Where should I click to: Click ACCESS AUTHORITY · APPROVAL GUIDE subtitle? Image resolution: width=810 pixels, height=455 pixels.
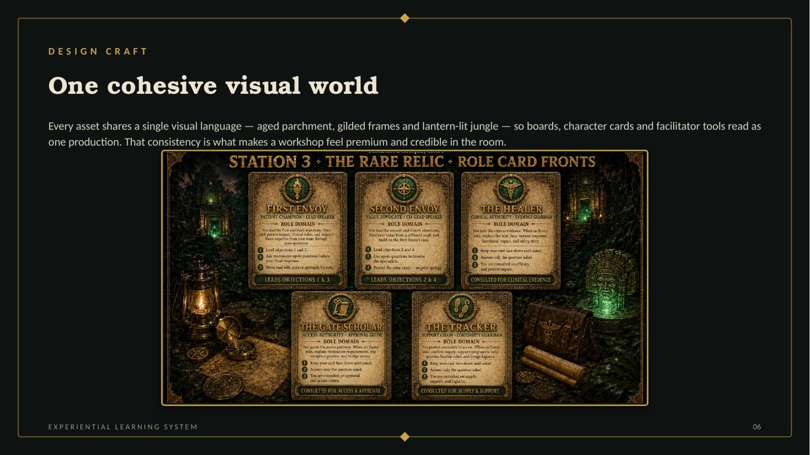[x=341, y=335]
